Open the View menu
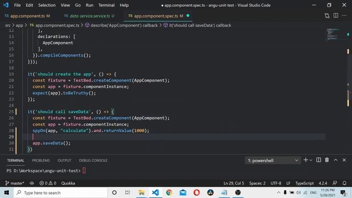 tap(65, 5)
